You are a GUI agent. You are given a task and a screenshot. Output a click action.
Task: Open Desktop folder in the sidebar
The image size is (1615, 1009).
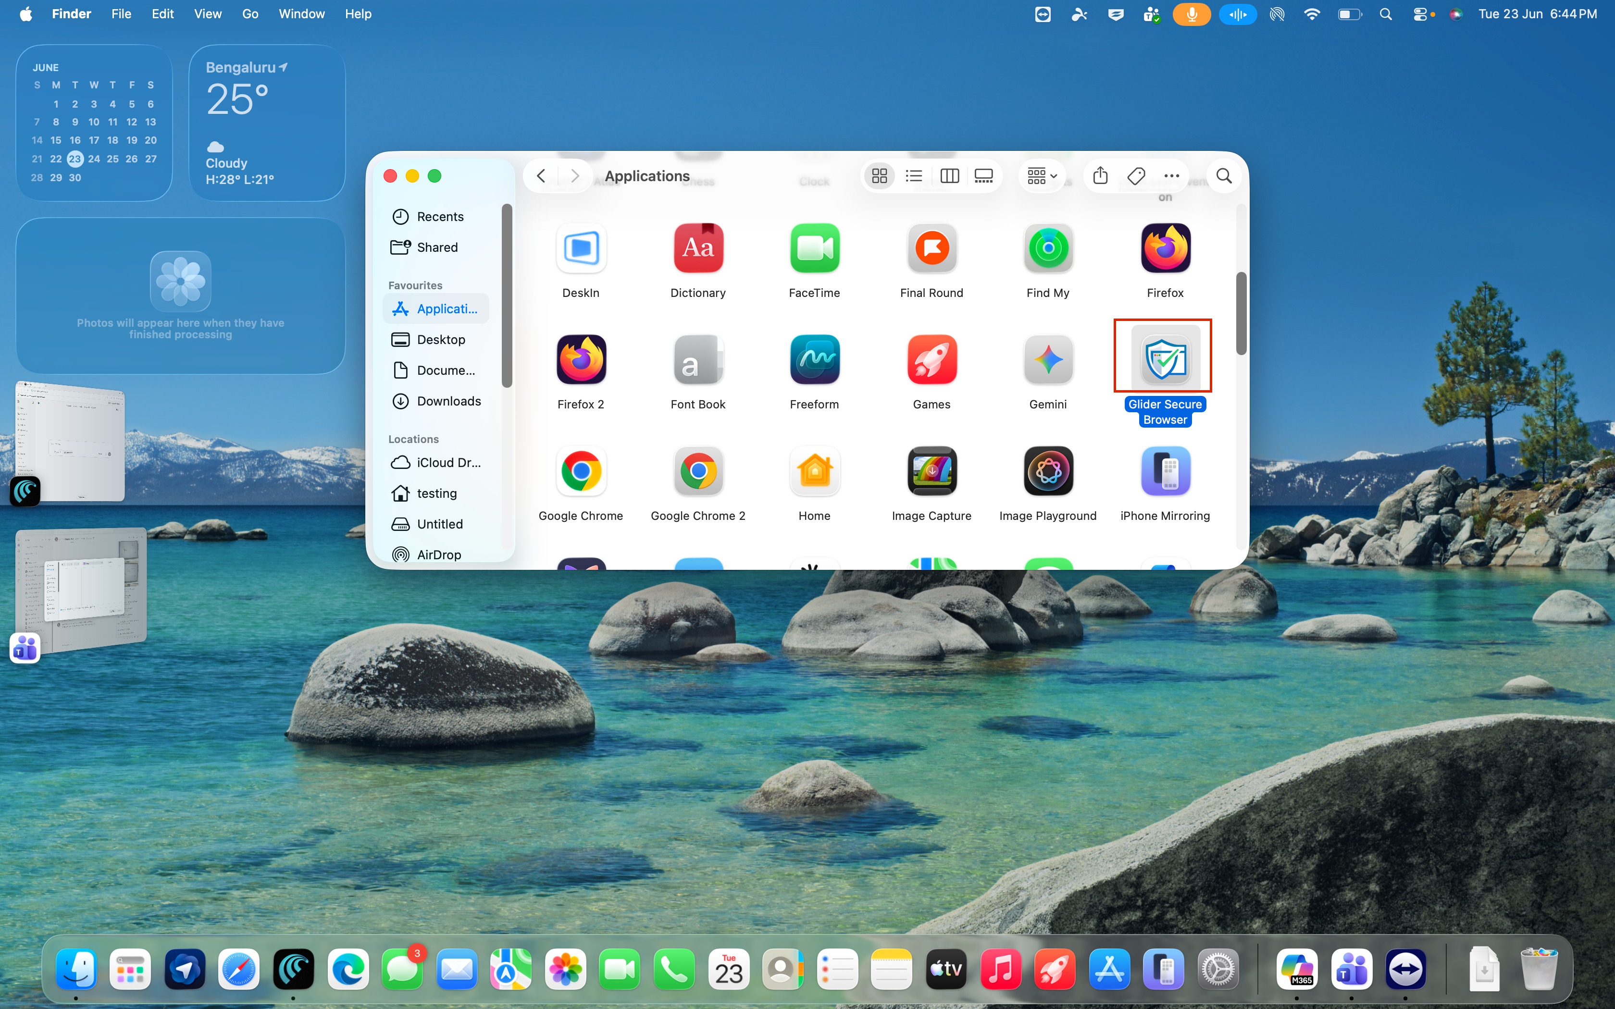tap(436, 340)
